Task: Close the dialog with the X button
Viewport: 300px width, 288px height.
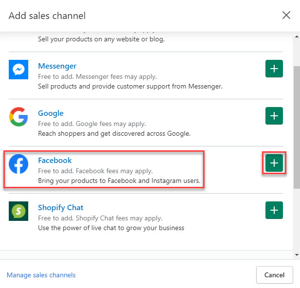Action: [286, 15]
